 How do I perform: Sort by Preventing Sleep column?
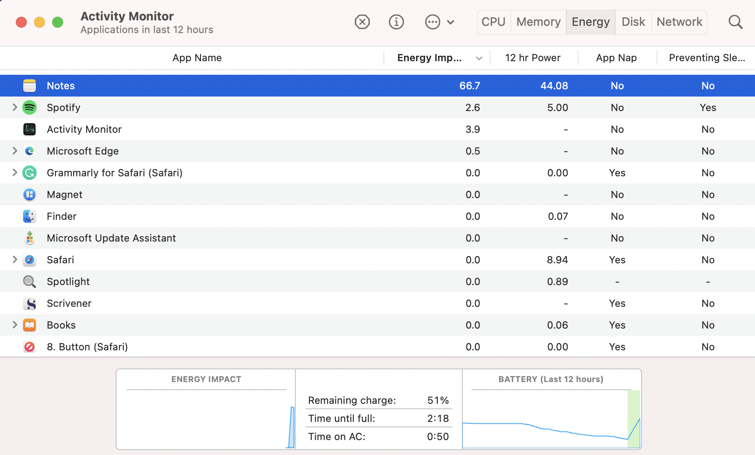click(707, 58)
